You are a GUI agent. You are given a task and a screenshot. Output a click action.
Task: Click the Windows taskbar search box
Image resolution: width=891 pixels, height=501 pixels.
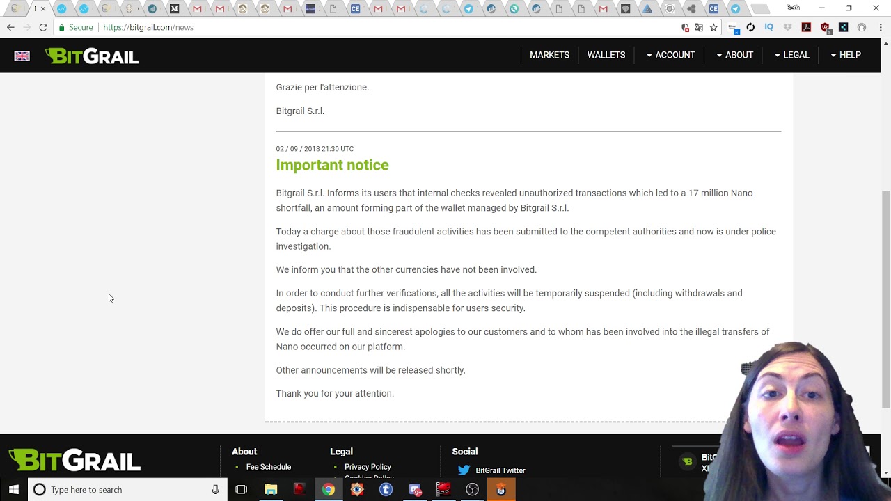(127, 489)
